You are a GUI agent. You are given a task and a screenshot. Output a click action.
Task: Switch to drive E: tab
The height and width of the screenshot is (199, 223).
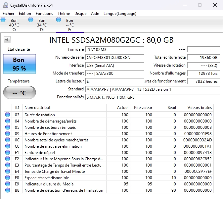(69, 25)
